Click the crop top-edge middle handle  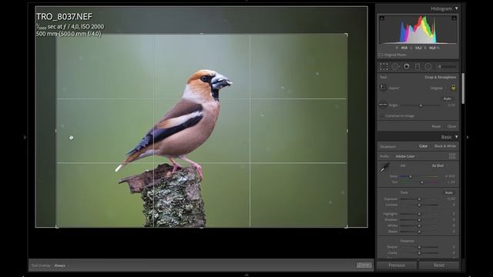202,33
